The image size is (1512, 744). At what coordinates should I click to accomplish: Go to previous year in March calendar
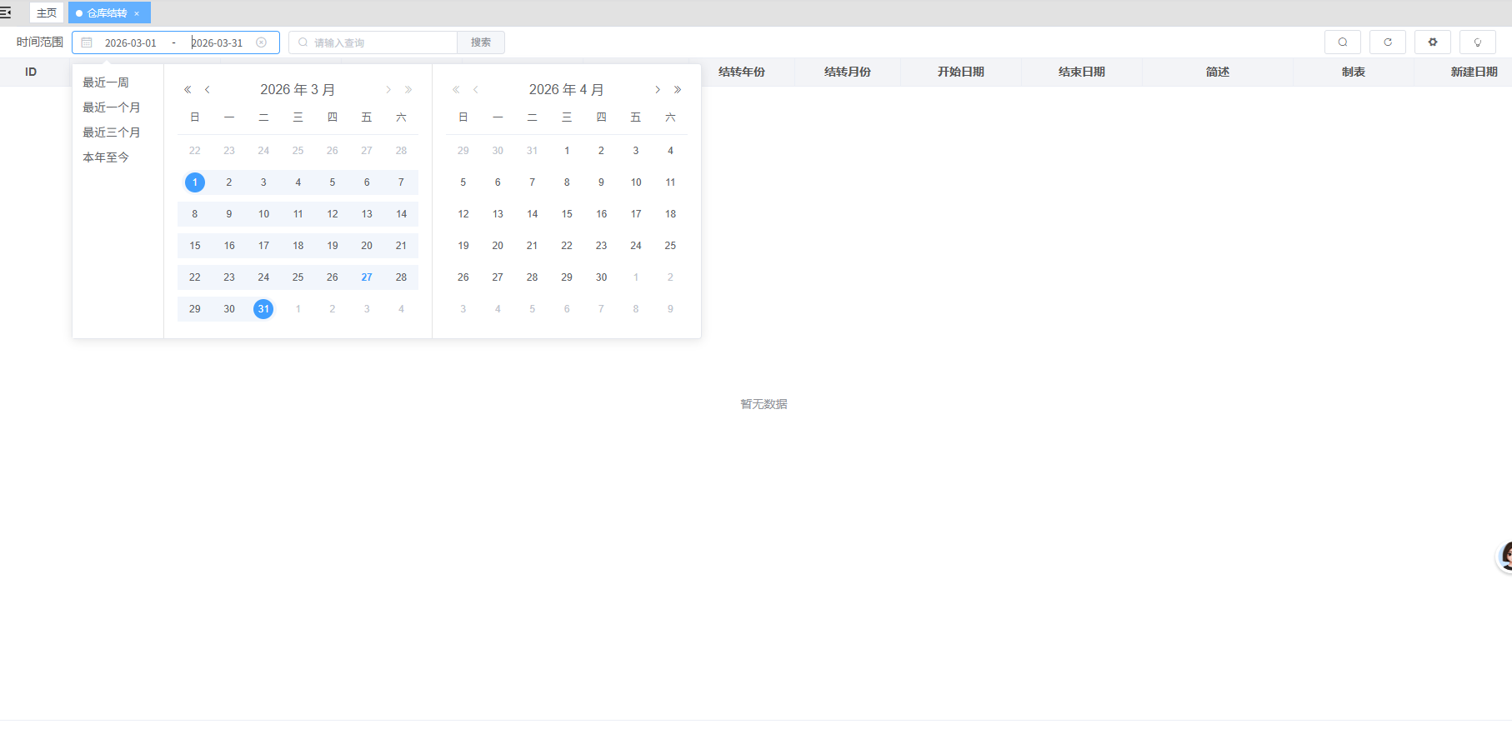coord(188,90)
